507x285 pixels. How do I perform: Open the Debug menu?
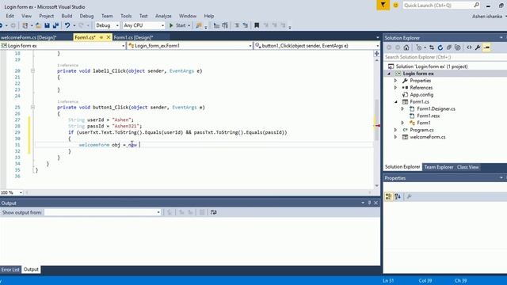point(86,16)
